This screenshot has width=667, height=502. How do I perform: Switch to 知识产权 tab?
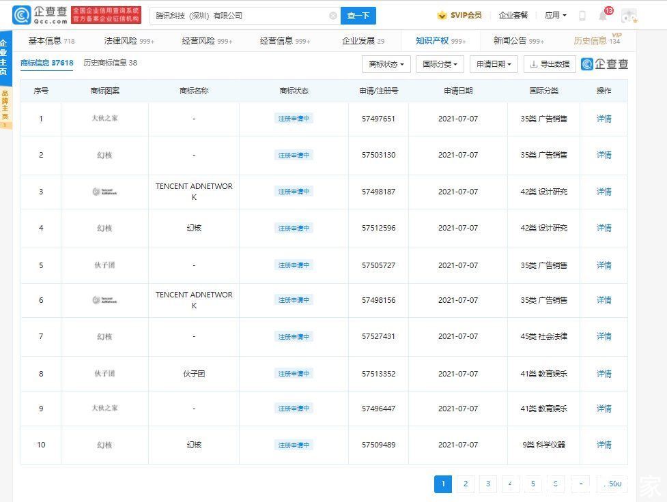pos(441,41)
